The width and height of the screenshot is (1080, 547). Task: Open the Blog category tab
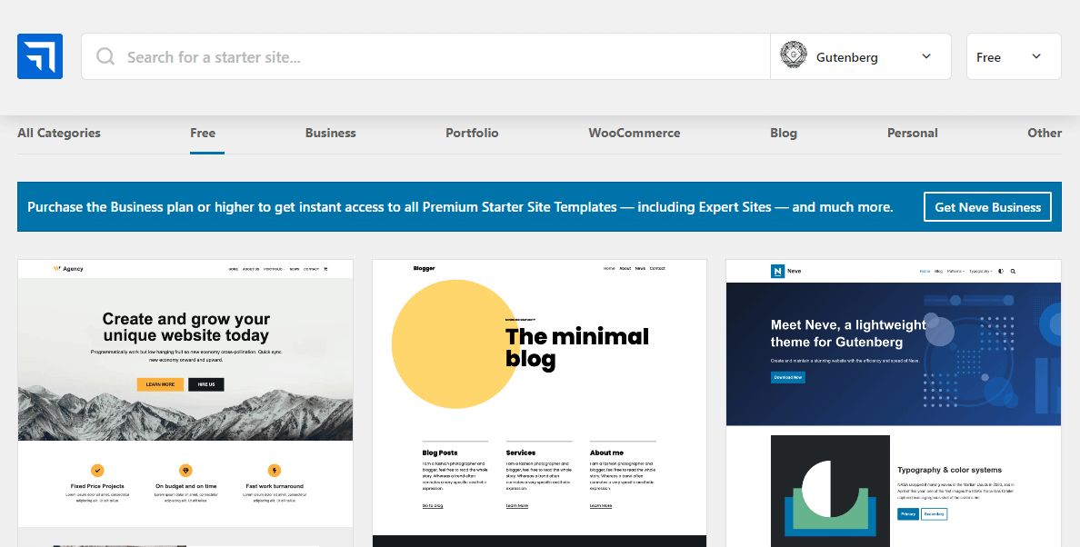(783, 133)
